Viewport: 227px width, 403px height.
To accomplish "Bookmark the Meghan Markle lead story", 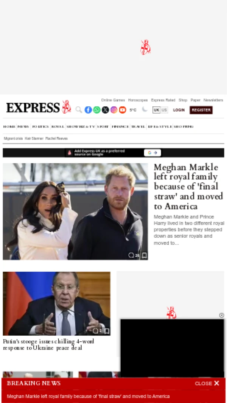I will 144,255.
